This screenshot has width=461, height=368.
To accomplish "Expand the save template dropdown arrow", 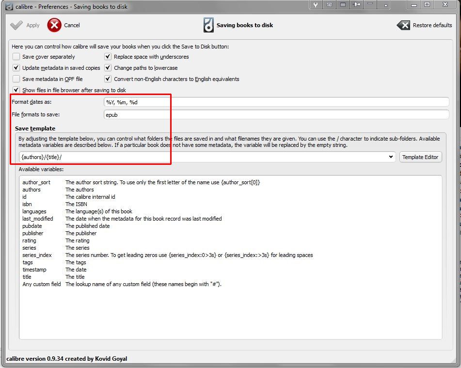I will click(x=391, y=157).
